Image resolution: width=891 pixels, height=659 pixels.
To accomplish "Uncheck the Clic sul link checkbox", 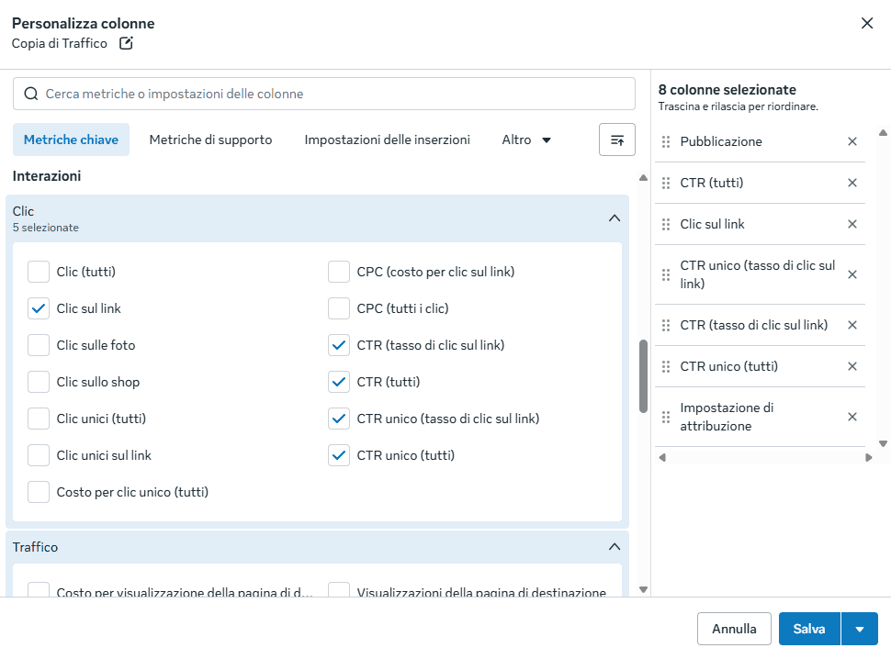I will click(39, 308).
